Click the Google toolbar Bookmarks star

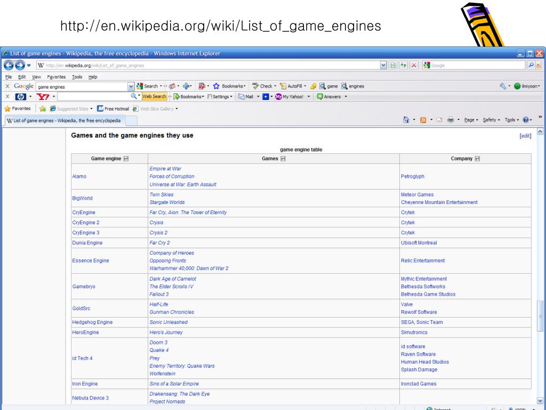pos(216,86)
